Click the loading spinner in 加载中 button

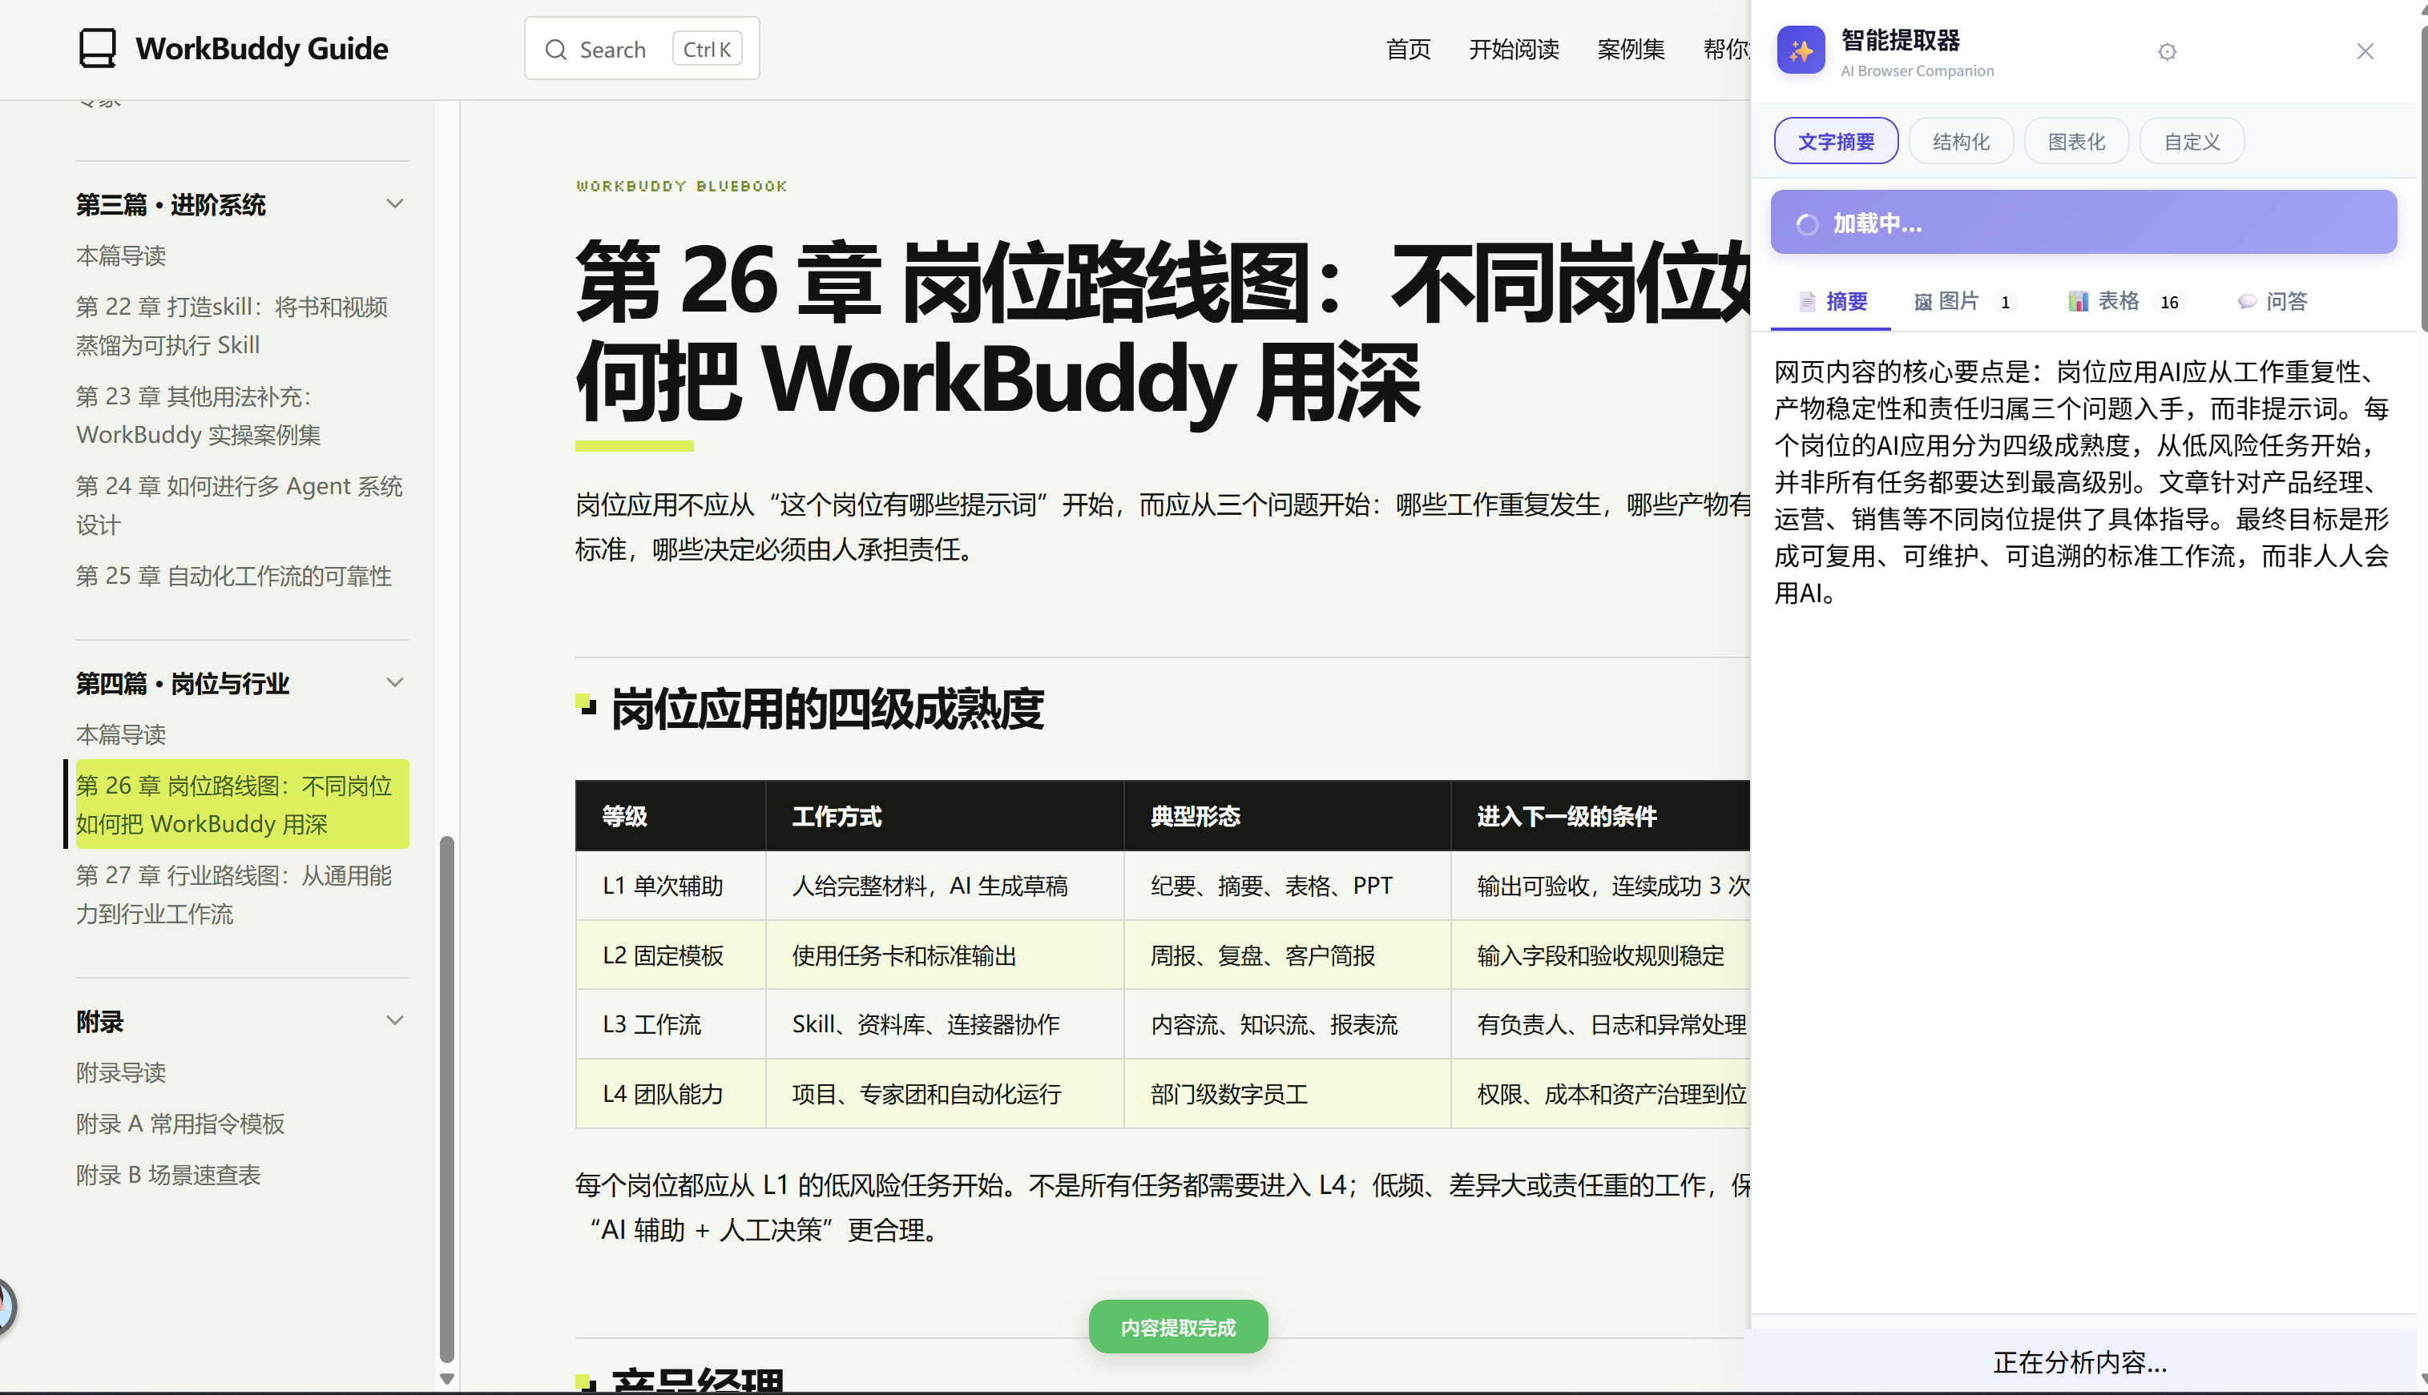tap(1807, 224)
